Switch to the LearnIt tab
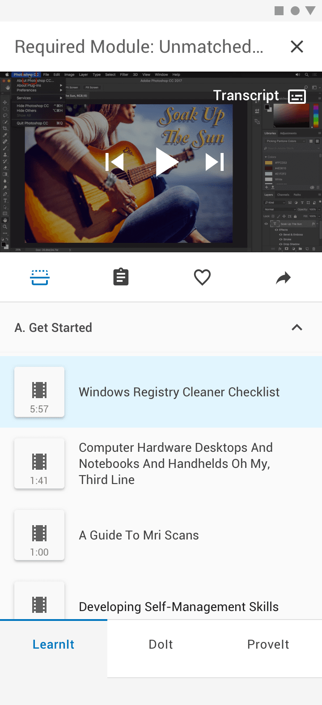 point(54,644)
